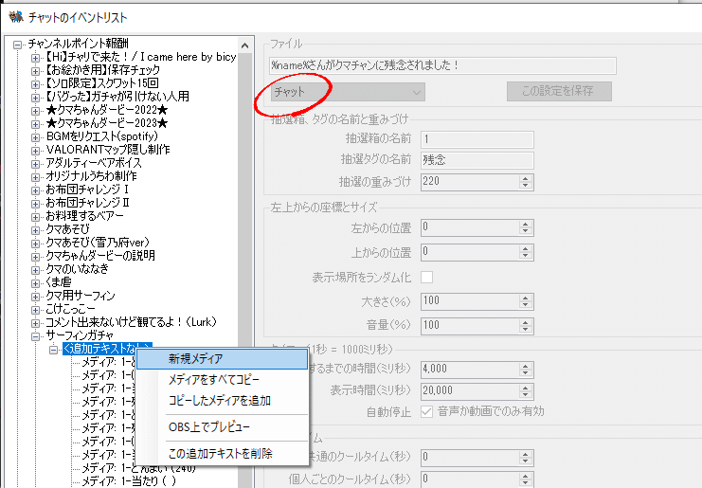Click the 抽選タグの名前 field showing 残念
Image resolution: width=702 pixels, height=488 pixels.
point(477,160)
